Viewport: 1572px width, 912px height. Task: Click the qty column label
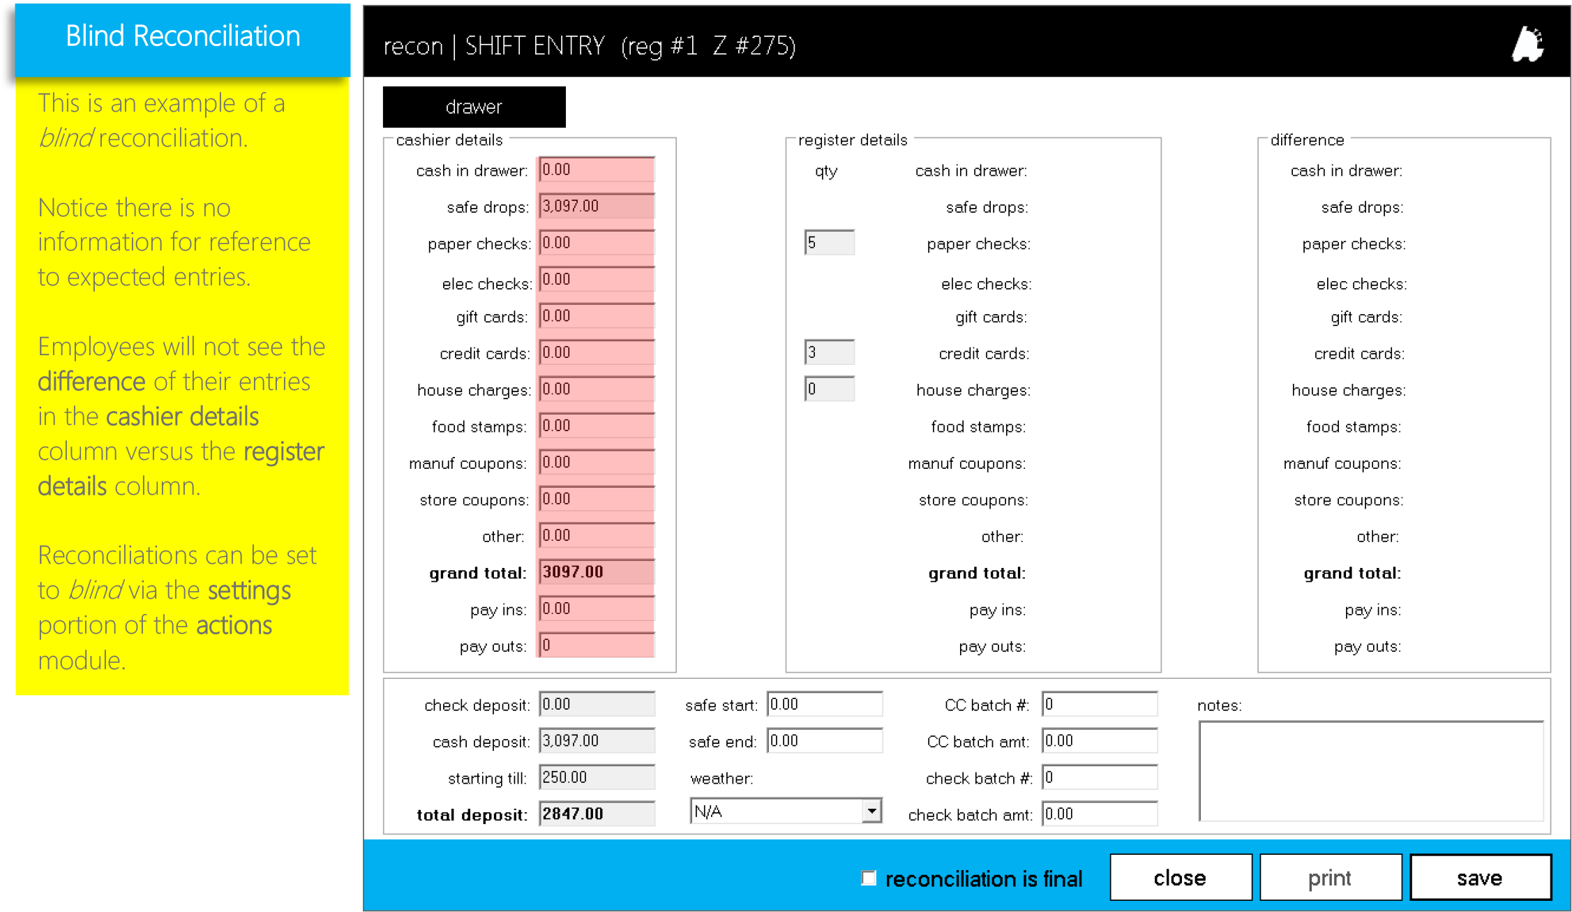point(826,171)
